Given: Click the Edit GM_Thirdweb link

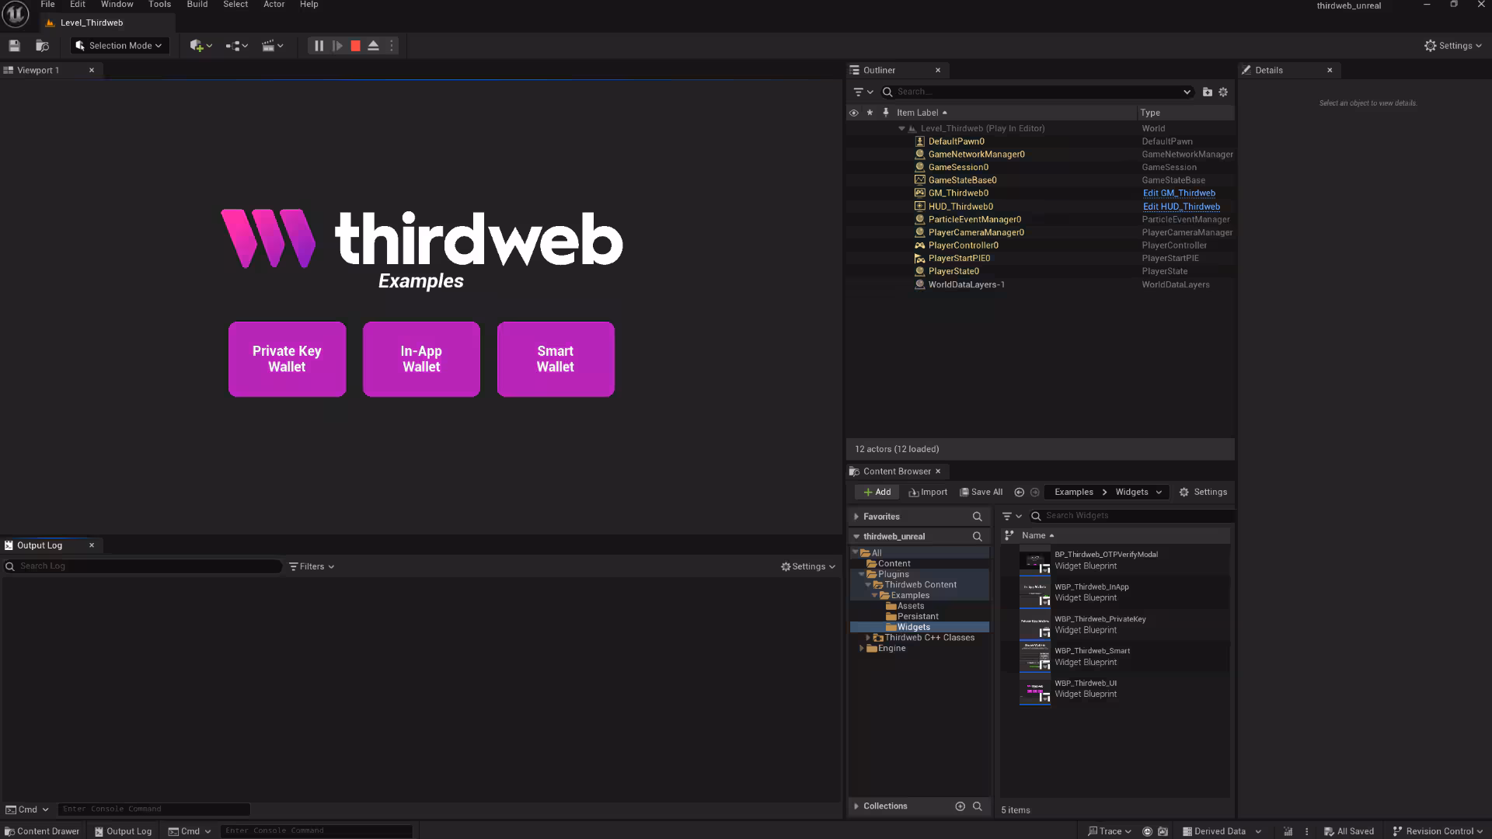Looking at the screenshot, I should pos(1179,193).
